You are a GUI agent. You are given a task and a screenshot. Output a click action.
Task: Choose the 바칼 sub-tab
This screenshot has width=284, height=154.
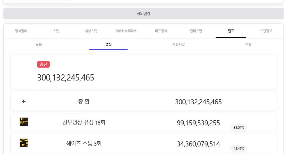click(x=248, y=44)
